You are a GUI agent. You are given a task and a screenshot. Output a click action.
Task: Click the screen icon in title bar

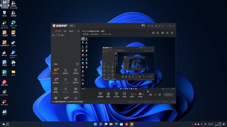156,26
